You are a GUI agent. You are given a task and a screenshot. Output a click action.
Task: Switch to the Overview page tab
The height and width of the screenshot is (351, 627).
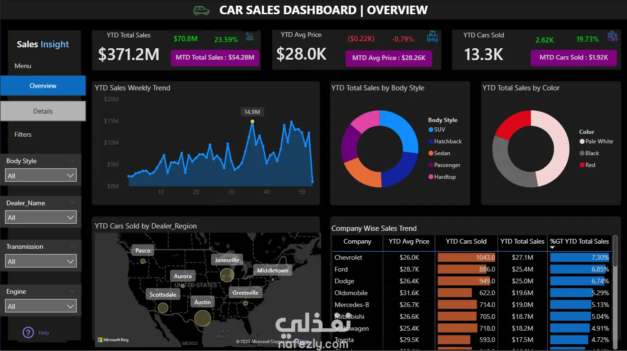[x=43, y=86]
